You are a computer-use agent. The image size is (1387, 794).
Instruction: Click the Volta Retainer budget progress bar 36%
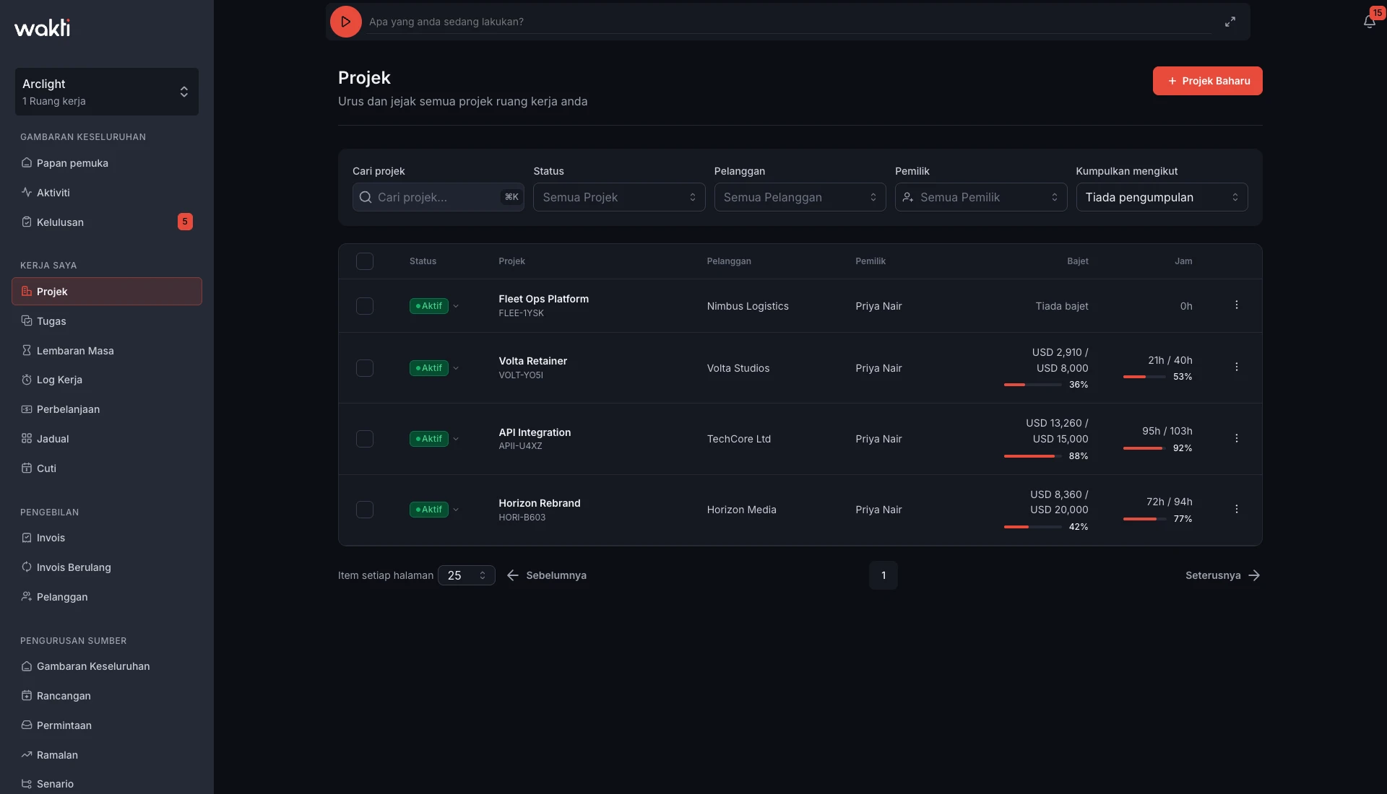tap(1032, 385)
